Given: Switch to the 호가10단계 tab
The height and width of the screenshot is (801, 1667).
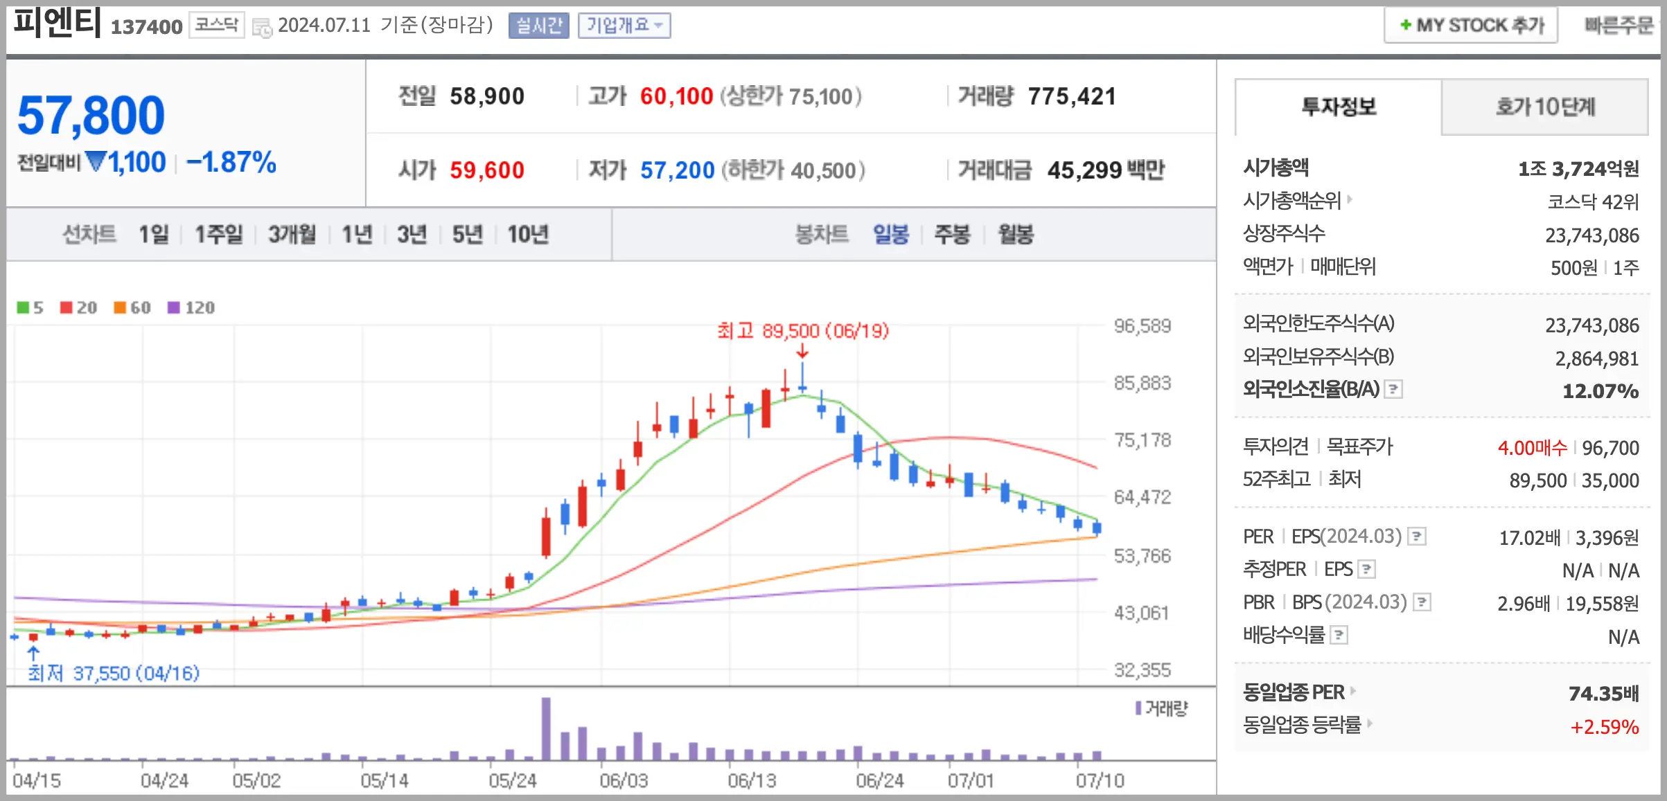Looking at the screenshot, I should point(1544,107).
